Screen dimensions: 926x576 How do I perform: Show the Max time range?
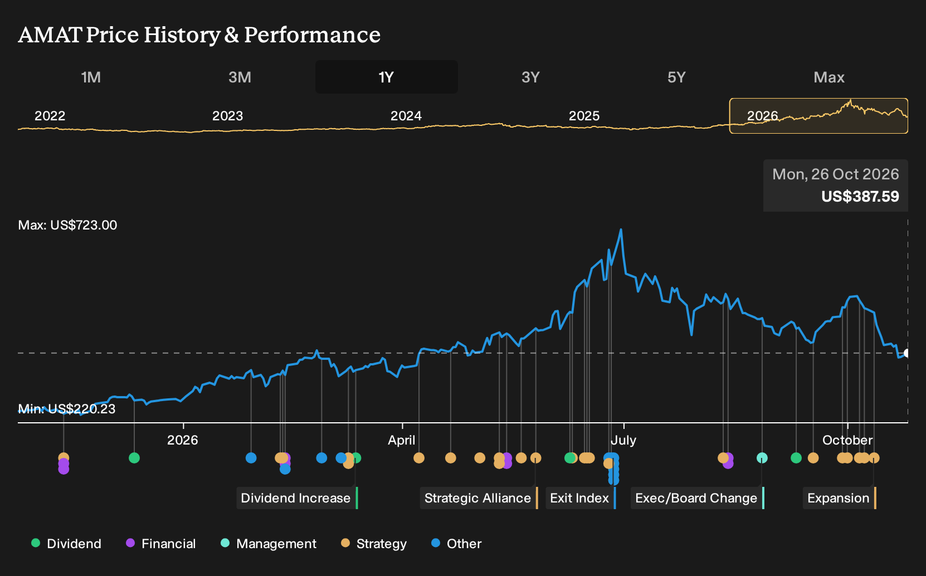pyautogui.click(x=829, y=77)
